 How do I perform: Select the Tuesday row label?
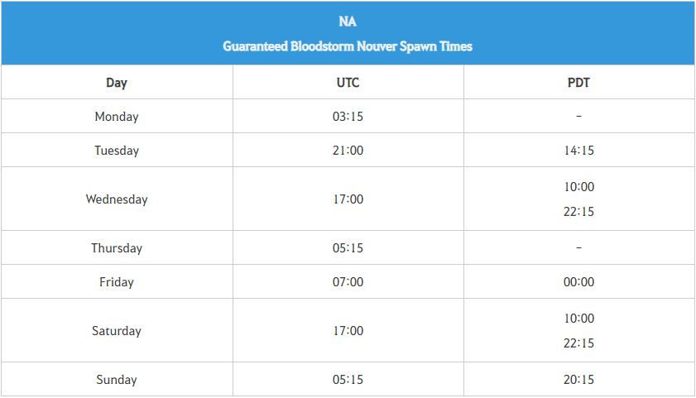pyautogui.click(x=117, y=151)
